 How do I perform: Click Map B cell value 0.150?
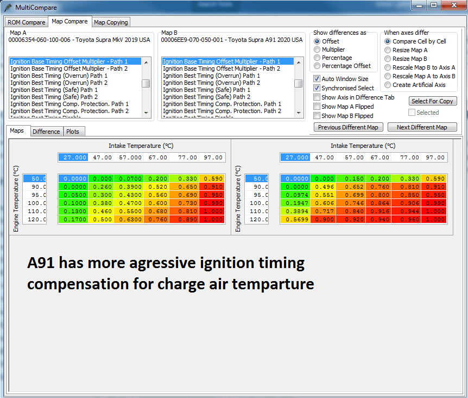click(x=351, y=179)
